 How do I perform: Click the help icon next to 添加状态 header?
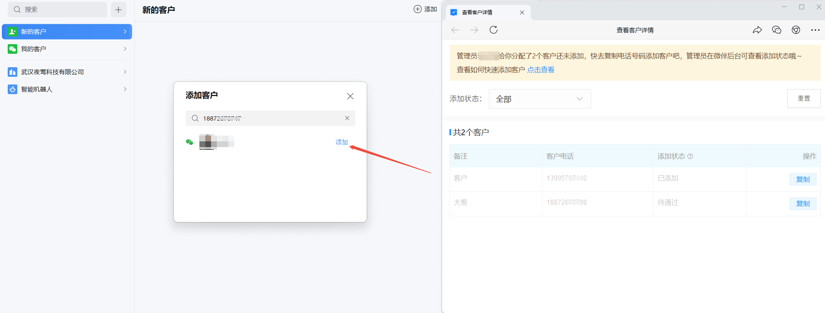690,156
